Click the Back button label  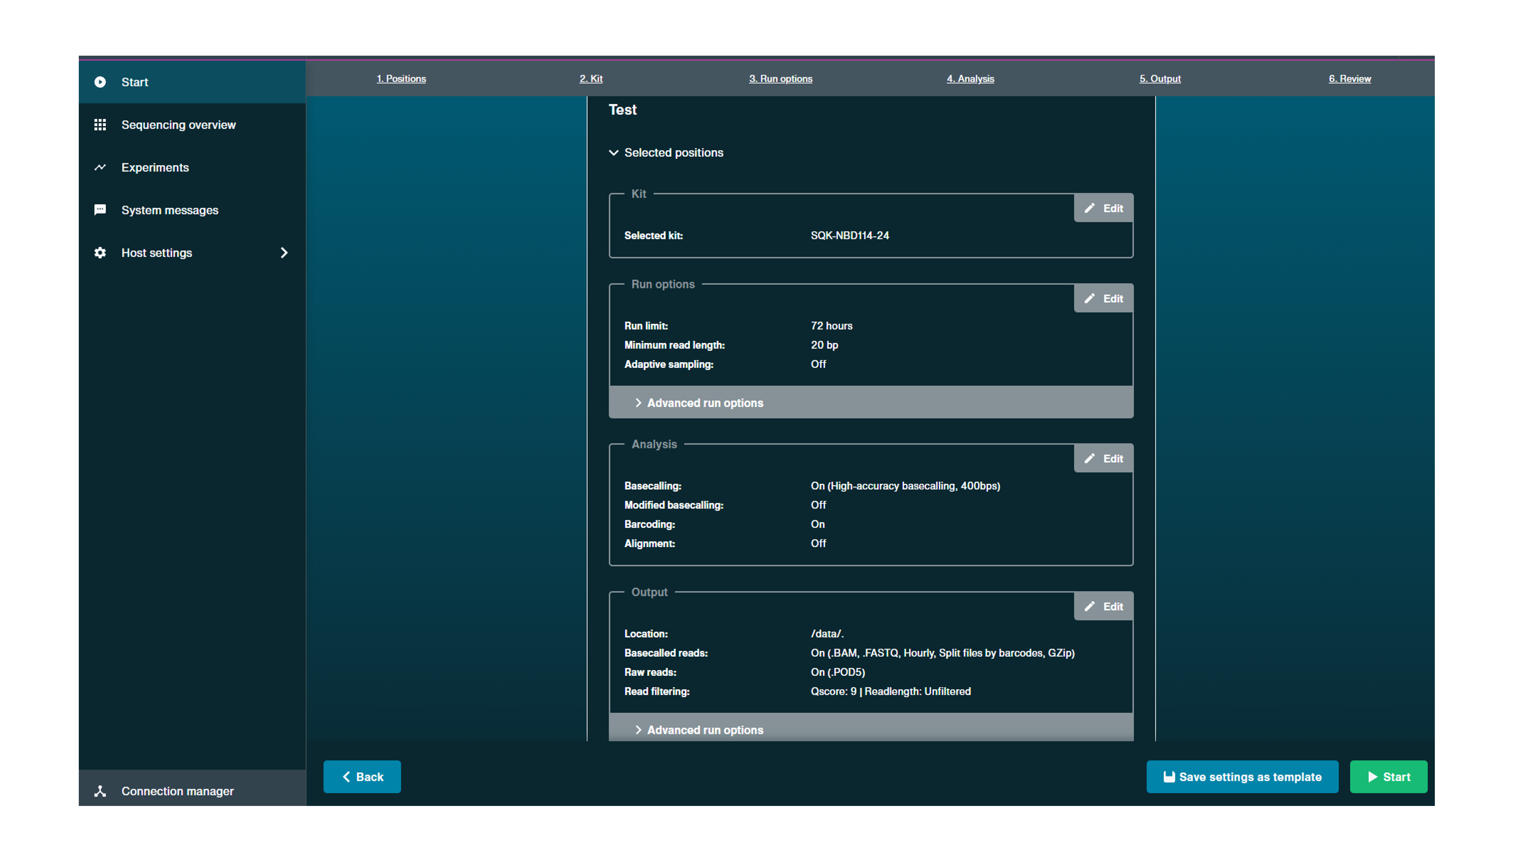point(369,777)
